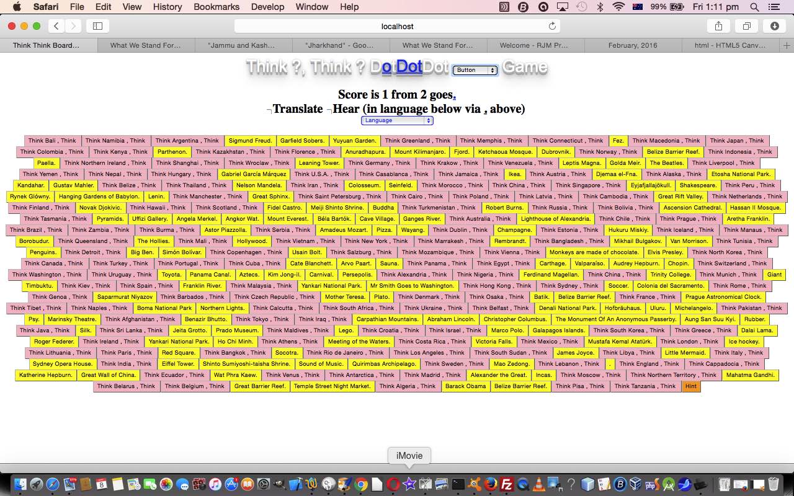This screenshot has height=496, width=794.
Task: Open the Trash in the Dock
Action: [773, 484]
